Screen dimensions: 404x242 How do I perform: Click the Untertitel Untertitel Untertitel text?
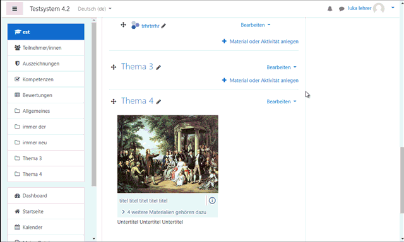pos(150,222)
